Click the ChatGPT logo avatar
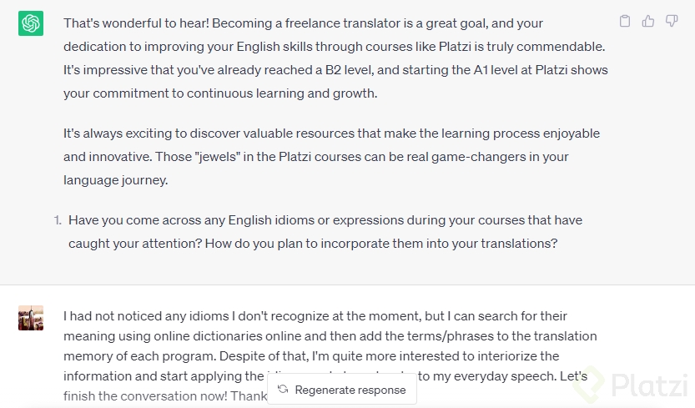Screen dimensions: 695x408 pyautogui.click(x=31, y=23)
